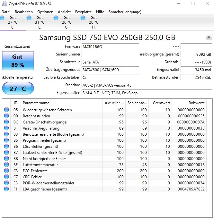
Task: Click status icon of POR-Wiederherstellungszähler row
Action: point(6,183)
